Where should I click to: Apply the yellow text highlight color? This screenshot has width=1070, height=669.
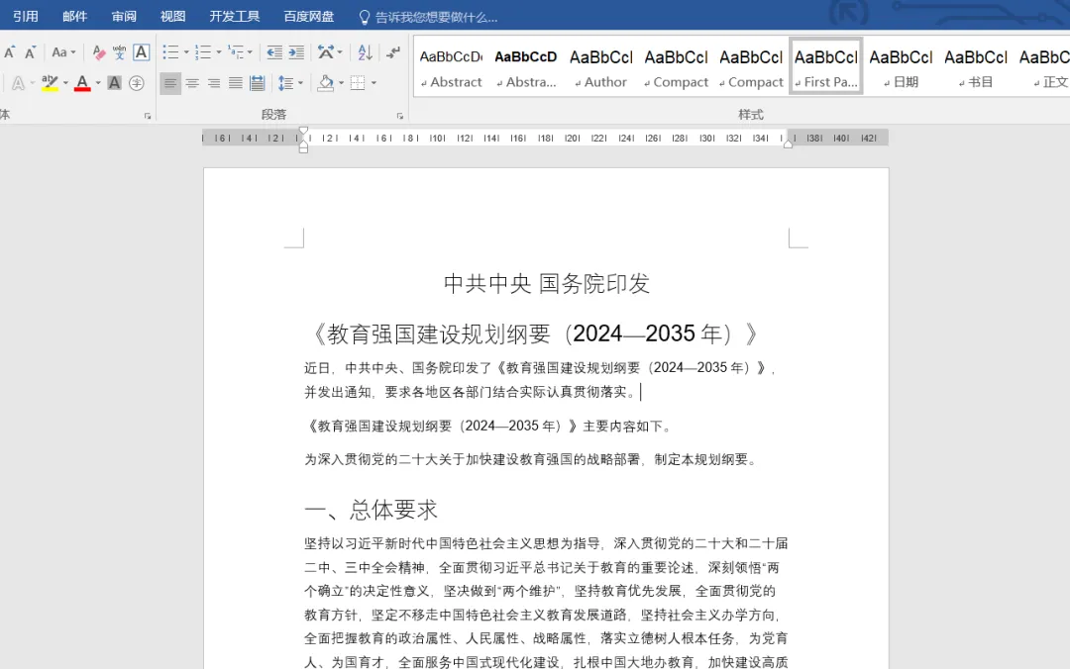pyautogui.click(x=50, y=83)
